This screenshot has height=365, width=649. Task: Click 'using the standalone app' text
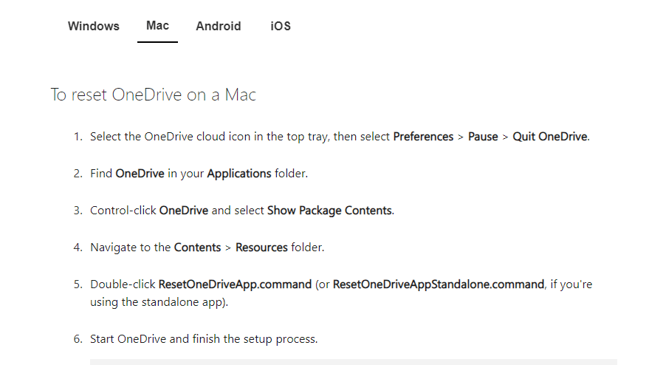(x=157, y=302)
